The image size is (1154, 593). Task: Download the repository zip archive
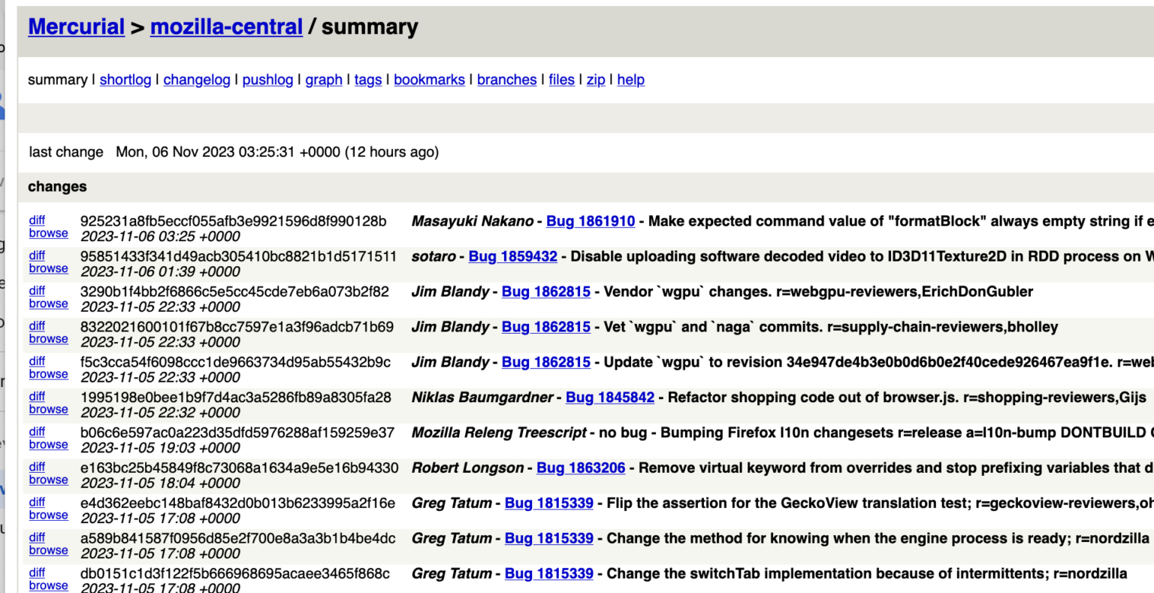[x=595, y=80]
